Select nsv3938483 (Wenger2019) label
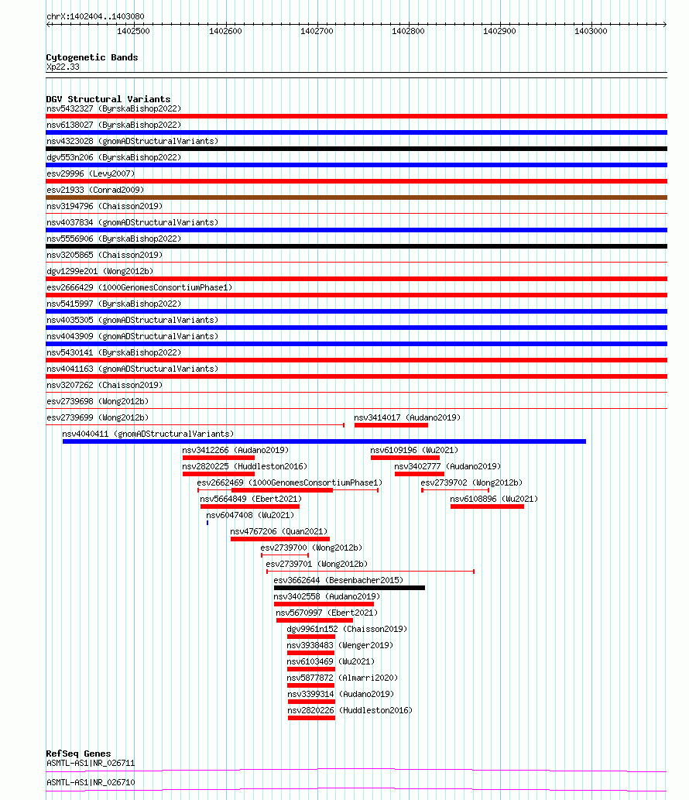Viewport: 689px width, 800px height. tap(340, 645)
